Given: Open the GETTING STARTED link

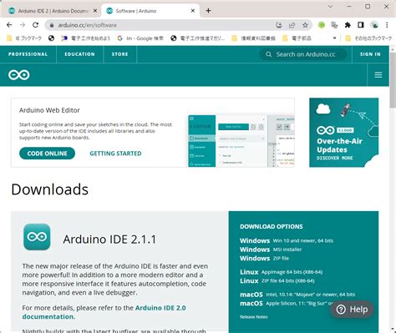Looking at the screenshot, I should [115, 154].
